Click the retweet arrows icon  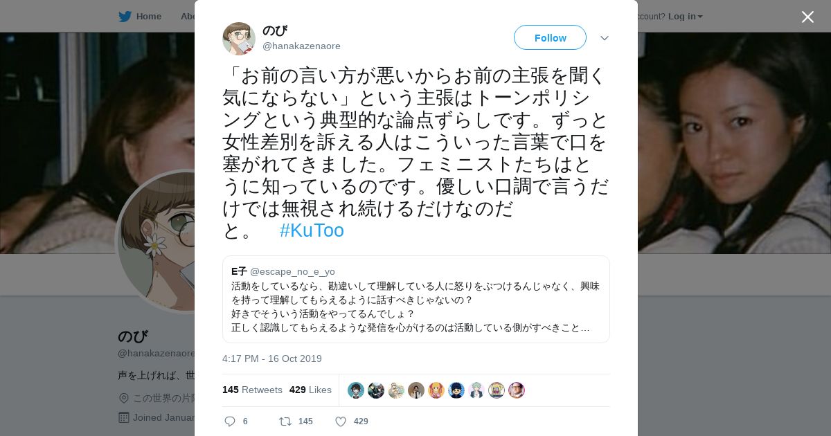285,421
